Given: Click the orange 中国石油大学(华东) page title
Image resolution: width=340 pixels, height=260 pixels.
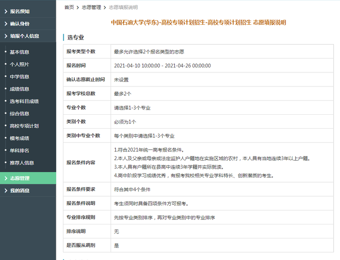Looking at the screenshot, I should [x=198, y=22].
